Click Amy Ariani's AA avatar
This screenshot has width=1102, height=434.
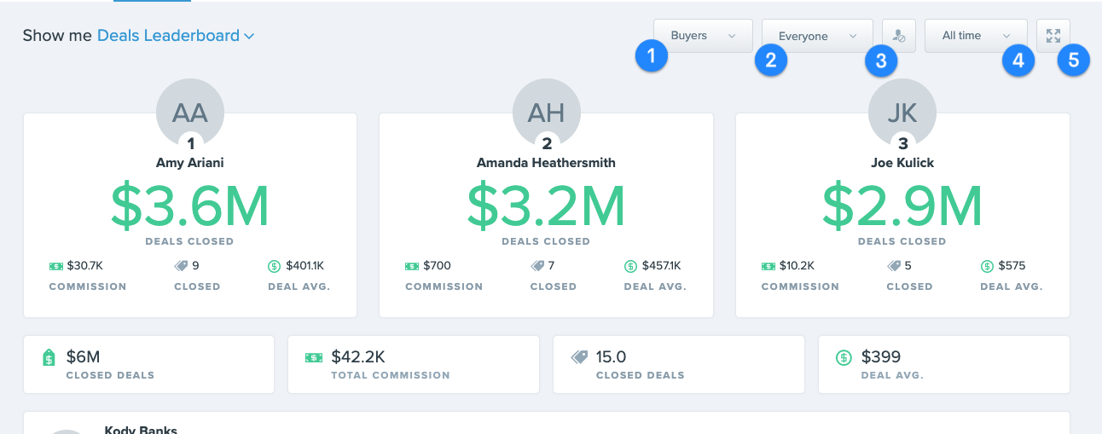pyautogui.click(x=190, y=112)
